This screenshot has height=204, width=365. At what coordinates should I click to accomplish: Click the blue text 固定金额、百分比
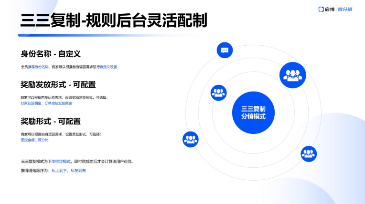pos(35,140)
